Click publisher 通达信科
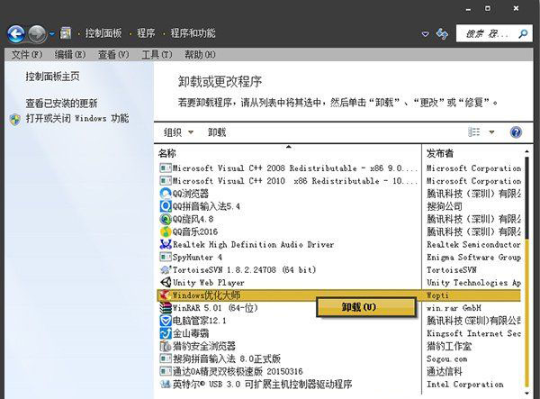 coord(445,371)
